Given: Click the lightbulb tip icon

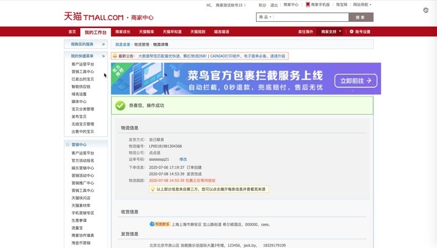Looking at the screenshot, I should coord(152,189).
